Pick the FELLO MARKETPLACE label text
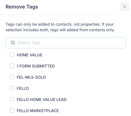This screenshot has height=116, width=131. pyautogui.click(x=38, y=111)
